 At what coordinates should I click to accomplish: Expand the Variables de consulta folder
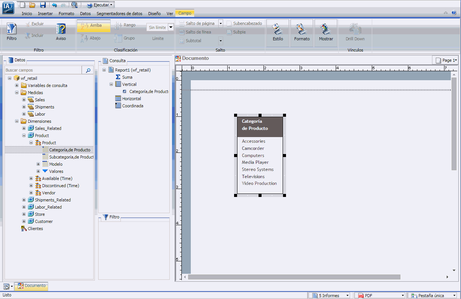click(x=17, y=85)
